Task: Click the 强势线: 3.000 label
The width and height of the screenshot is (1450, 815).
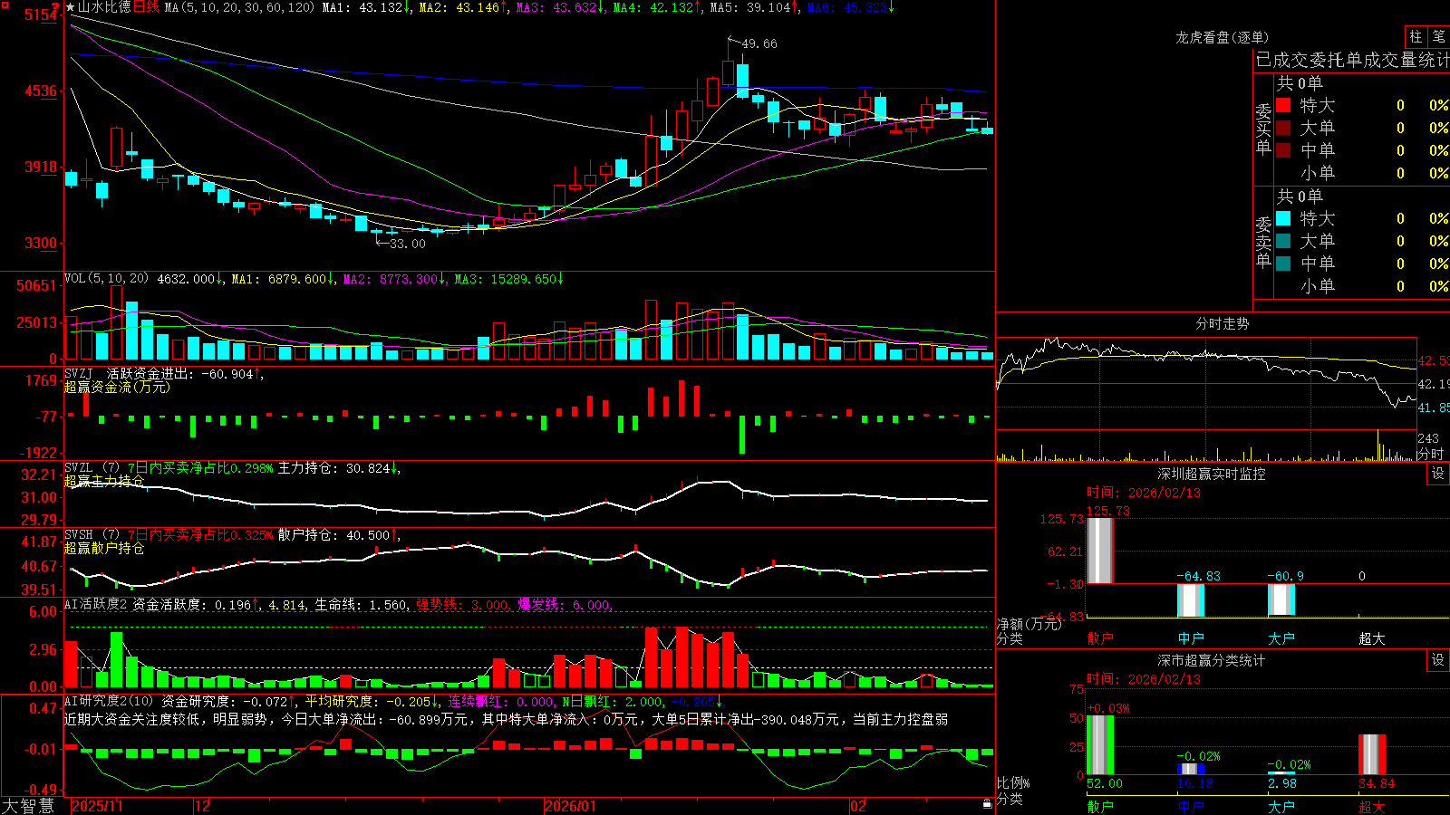Action: pos(462,605)
